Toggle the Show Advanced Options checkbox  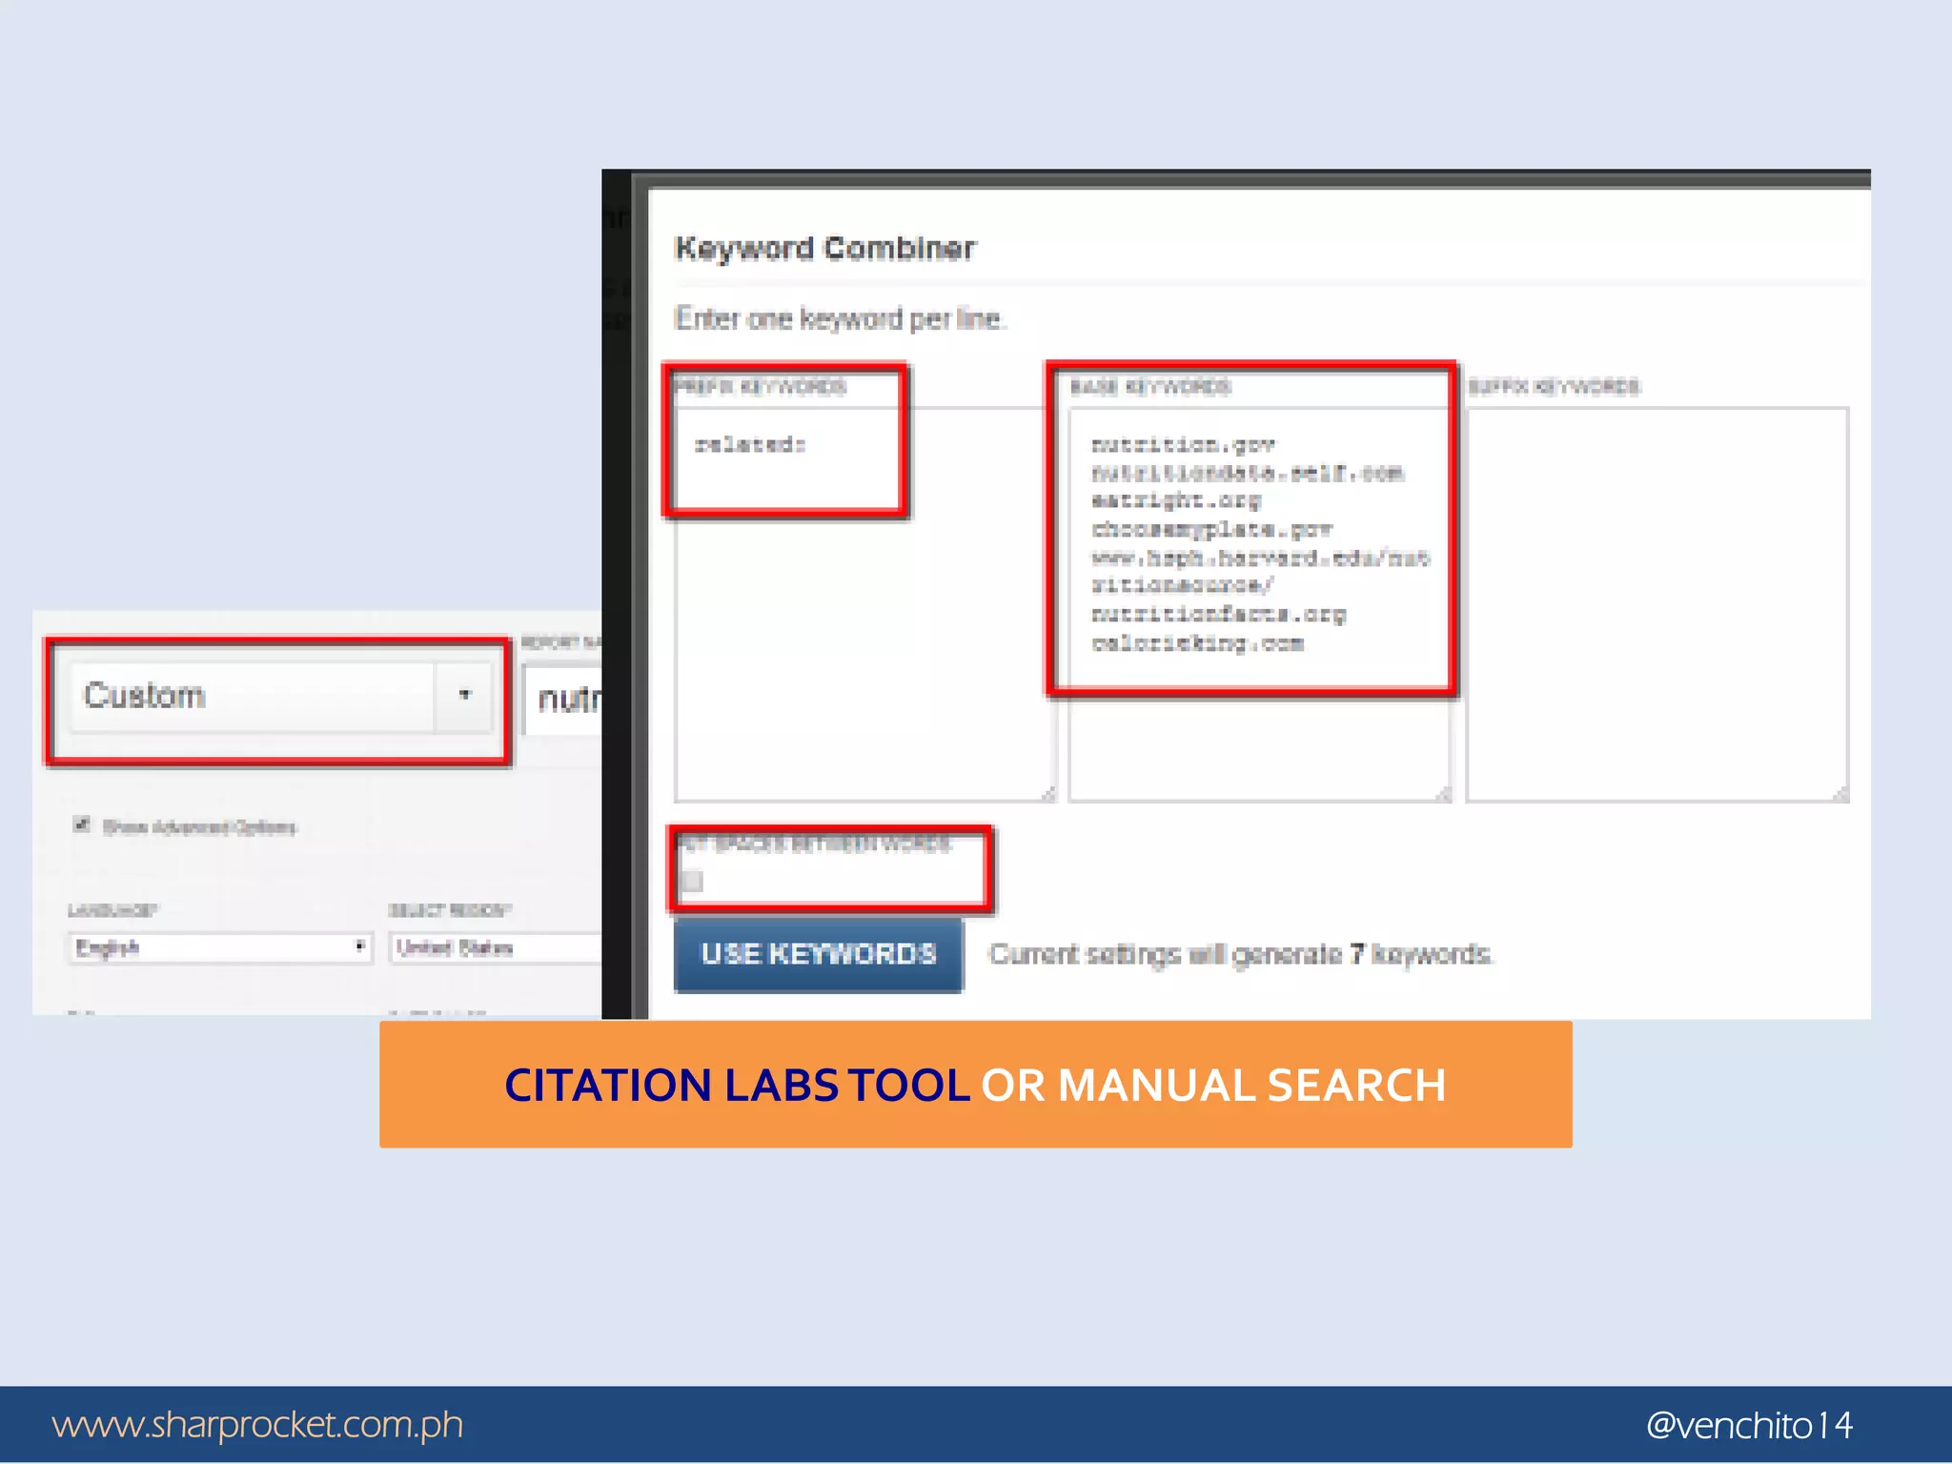(82, 824)
